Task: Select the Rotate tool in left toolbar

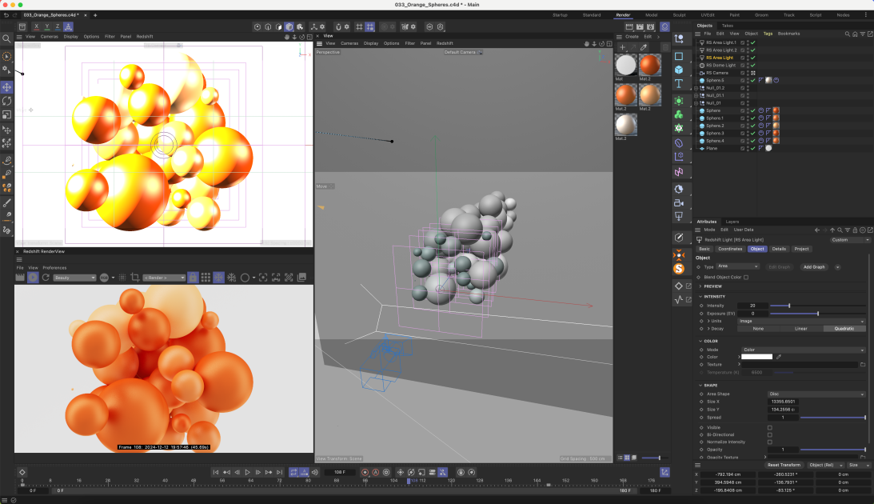Action: [6, 101]
